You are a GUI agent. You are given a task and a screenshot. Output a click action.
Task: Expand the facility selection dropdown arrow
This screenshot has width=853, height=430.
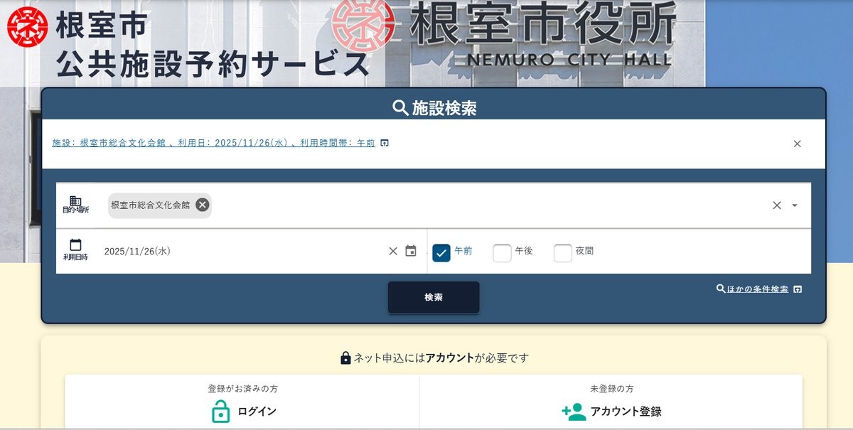click(795, 205)
